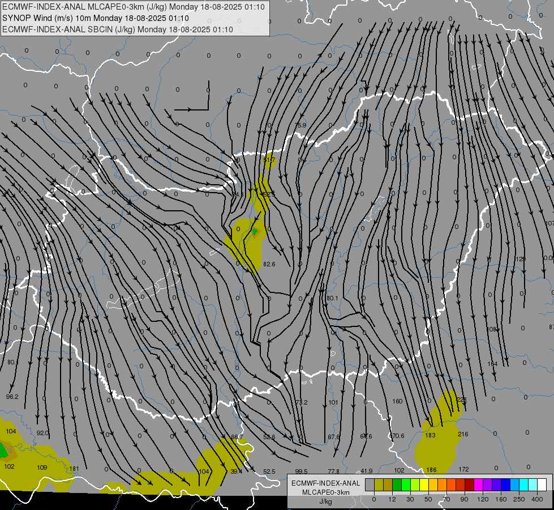Choose the pure yellow legend swatch
554x510 pixels.
[x=424, y=484]
